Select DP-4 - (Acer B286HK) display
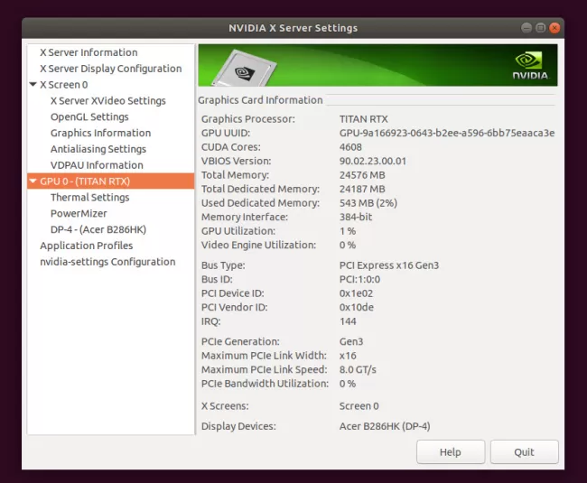 (x=98, y=229)
